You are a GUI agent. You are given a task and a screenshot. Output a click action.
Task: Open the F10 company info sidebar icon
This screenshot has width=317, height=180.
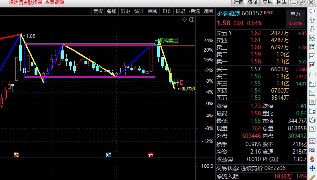click(312, 84)
